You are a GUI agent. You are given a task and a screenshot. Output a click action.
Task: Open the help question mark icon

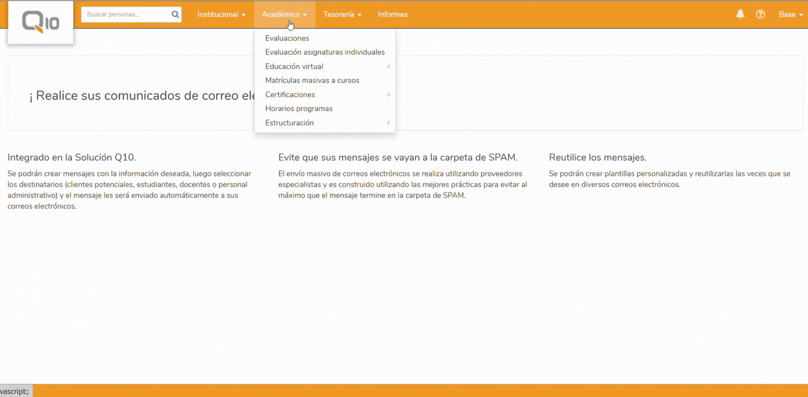point(760,15)
